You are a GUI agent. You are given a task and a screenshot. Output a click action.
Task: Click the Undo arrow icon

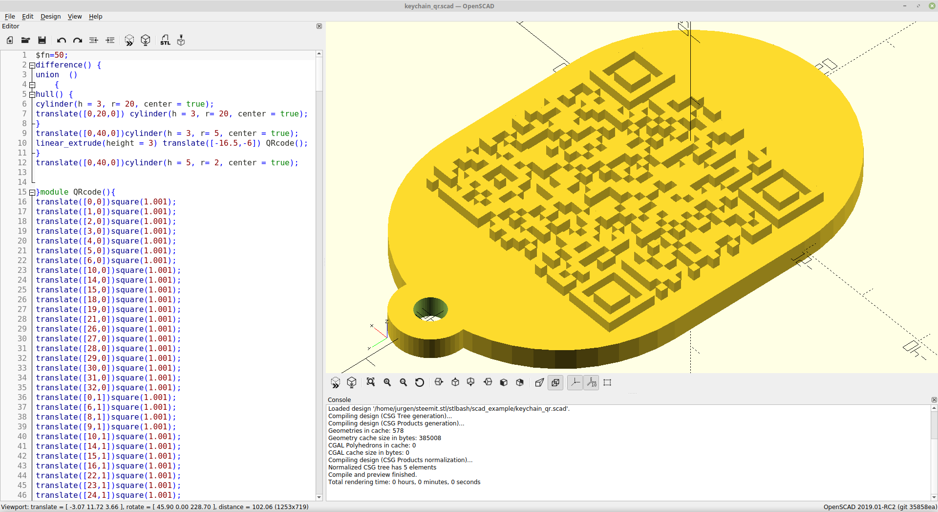(62, 41)
